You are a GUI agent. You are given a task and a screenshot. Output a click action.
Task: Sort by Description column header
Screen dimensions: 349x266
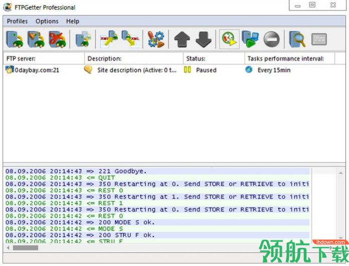[x=134, y=59]
